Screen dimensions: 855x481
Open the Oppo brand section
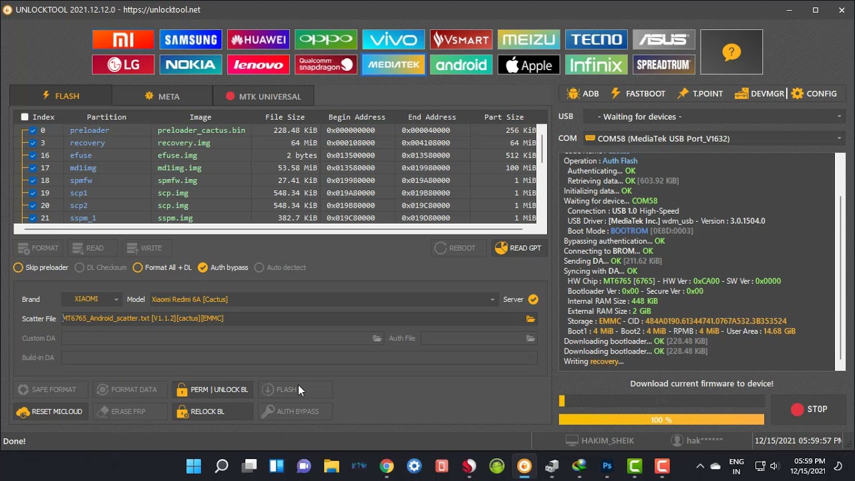326,40
